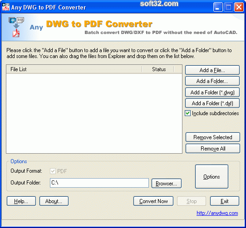The height and width of the screenshot is (228, 246).
Task: Open the About dialog
Action: coord(54,201)
